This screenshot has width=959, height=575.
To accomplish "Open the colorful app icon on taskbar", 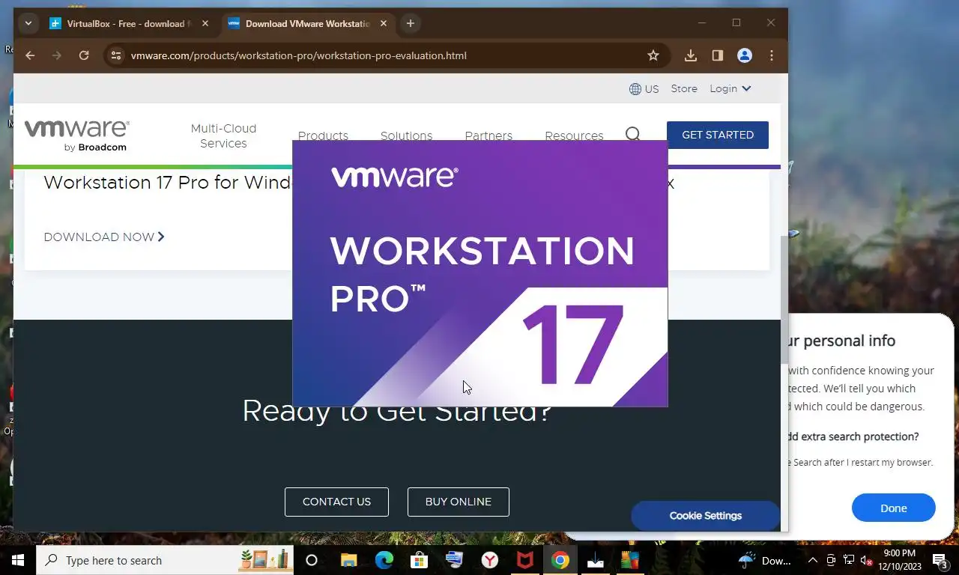I will 630,560.
